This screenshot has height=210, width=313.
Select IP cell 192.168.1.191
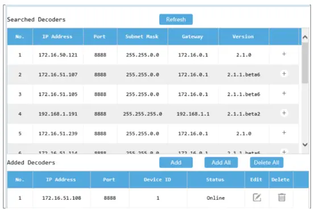[58, 114]
